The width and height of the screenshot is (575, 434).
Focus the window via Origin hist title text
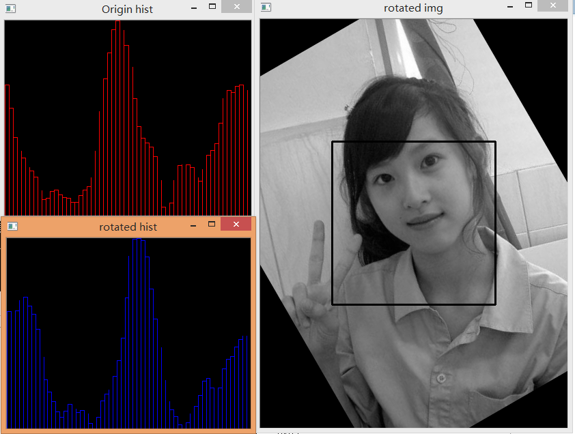point(127,9)
